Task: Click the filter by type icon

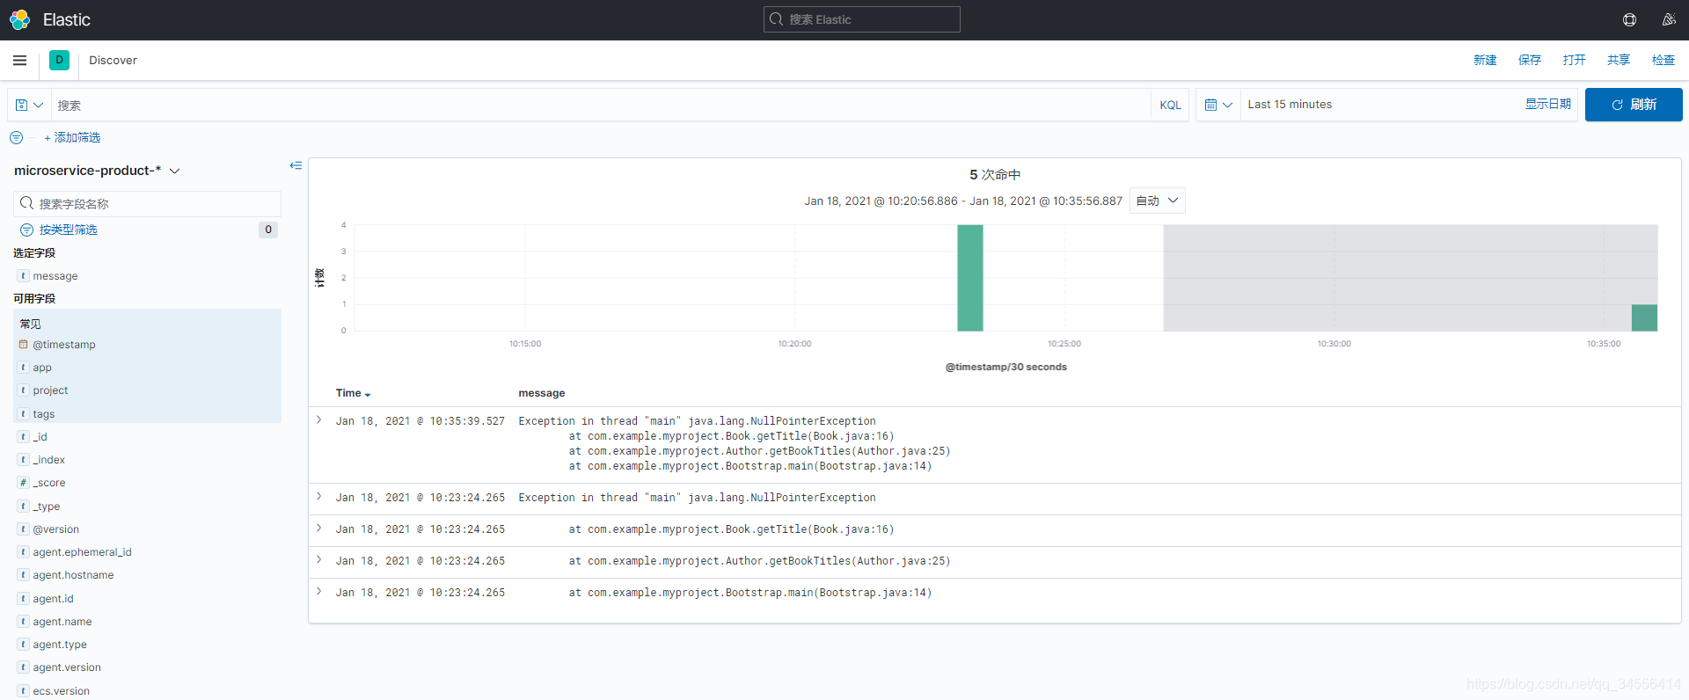Action: pyautogui.click(x=26, y=230)
